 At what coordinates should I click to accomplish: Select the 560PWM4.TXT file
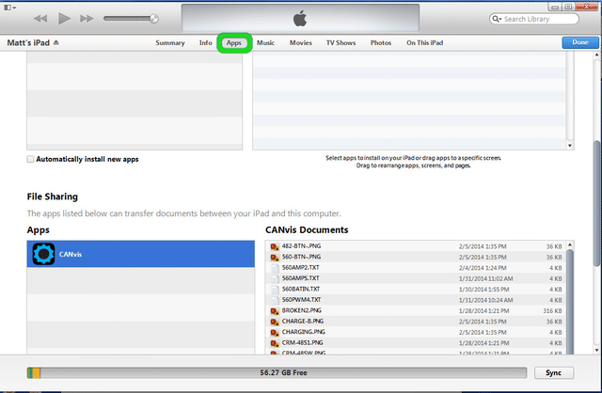point(417,300)
